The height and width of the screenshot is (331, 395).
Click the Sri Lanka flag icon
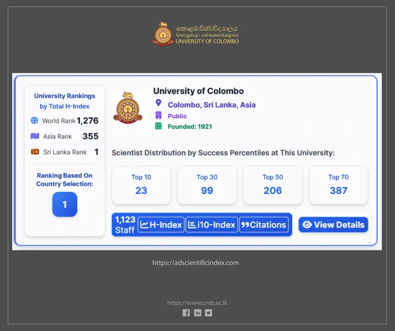point(35,152)
